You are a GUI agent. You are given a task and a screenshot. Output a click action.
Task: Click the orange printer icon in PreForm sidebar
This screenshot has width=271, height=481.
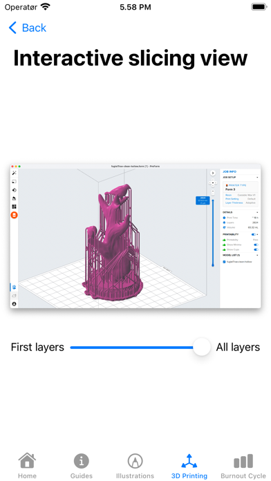coord(14,215)
